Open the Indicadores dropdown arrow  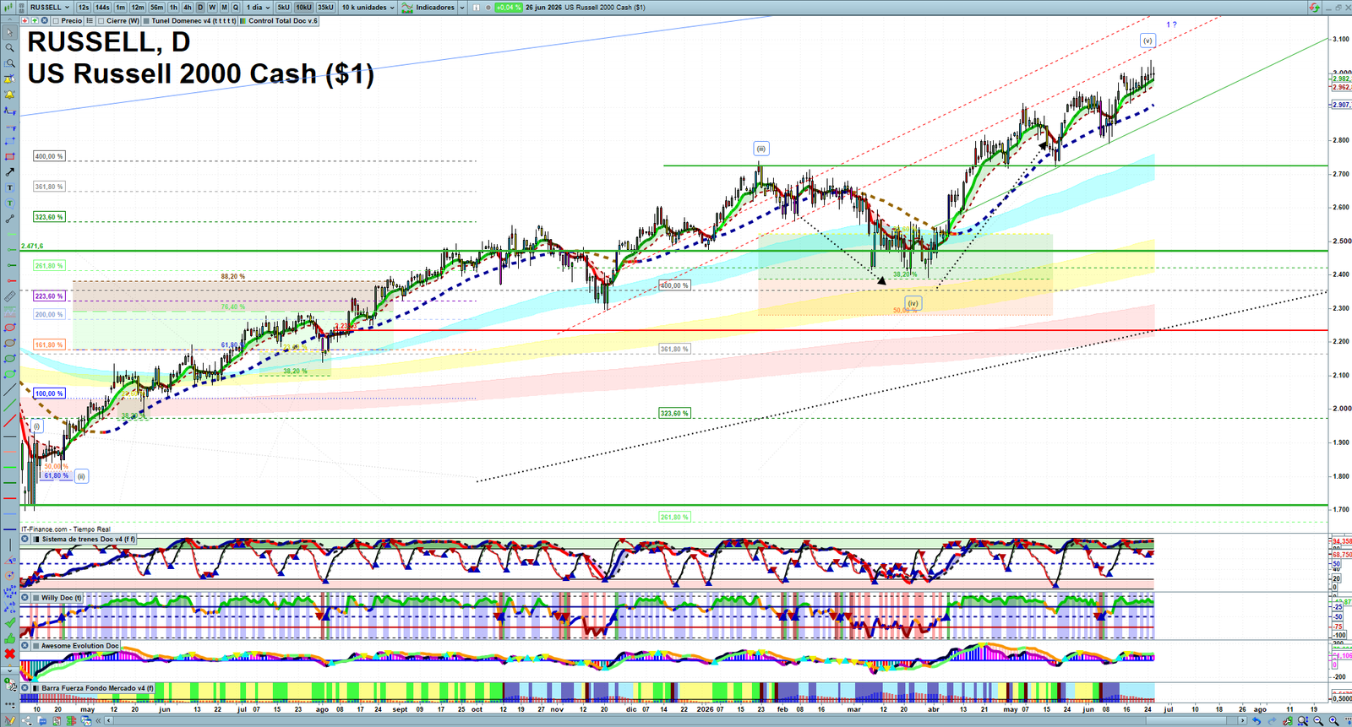coord(461,7)
